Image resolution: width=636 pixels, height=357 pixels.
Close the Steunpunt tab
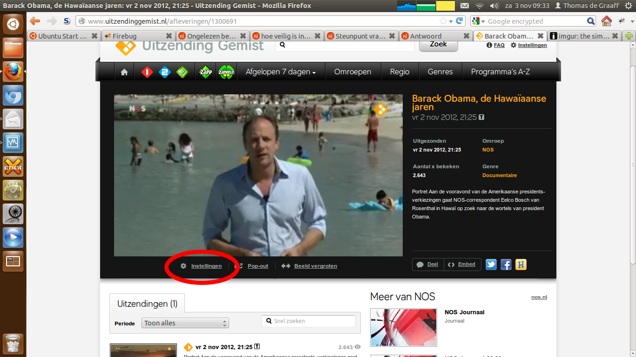392,36
